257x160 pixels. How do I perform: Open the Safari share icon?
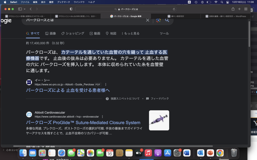(x=233, y=9)
